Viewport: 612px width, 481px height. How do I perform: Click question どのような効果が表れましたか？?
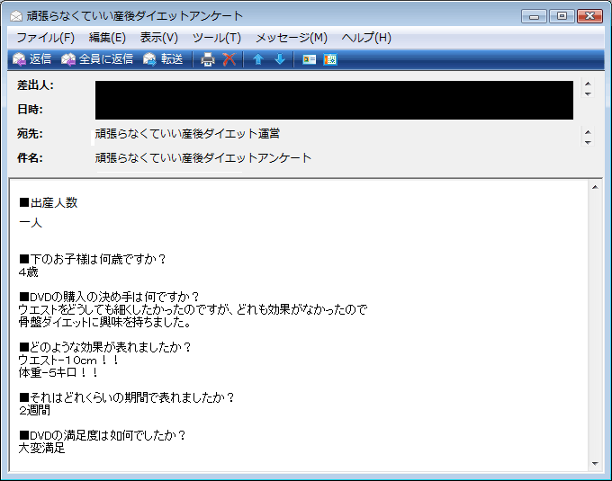coord(105,347)
